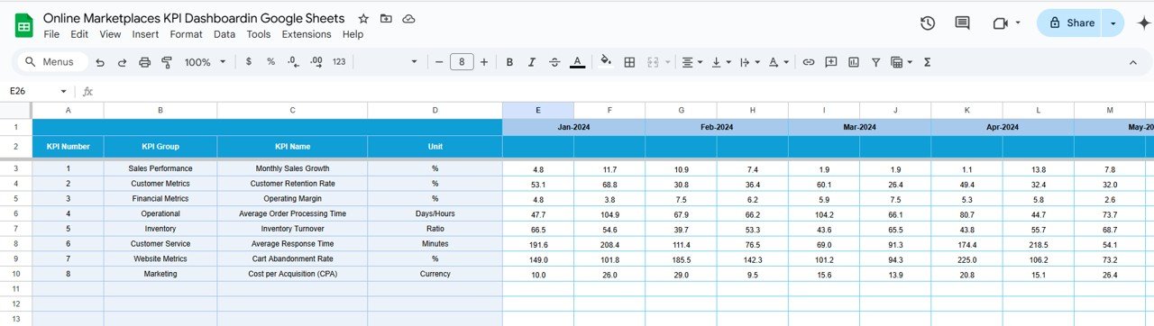This screenshot has height=326, width=1154.
Task: Open Functions sigma menu
Action: point(928,62)
